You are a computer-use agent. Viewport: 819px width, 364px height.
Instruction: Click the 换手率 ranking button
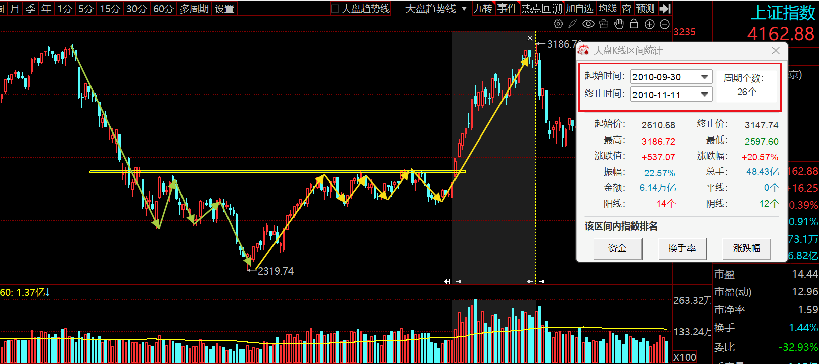point(682,248)
